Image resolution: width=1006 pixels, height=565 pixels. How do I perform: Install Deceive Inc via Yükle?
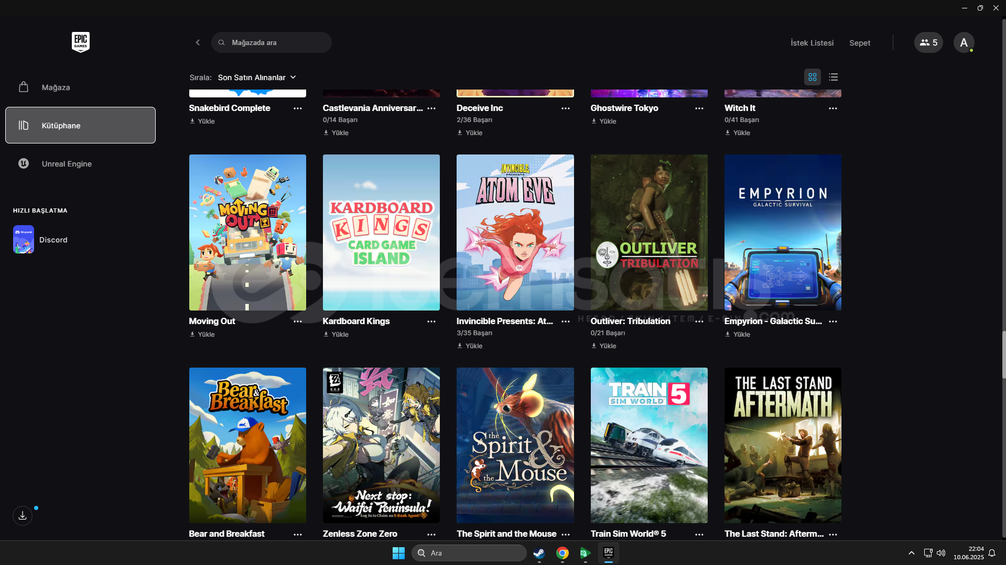470,132
